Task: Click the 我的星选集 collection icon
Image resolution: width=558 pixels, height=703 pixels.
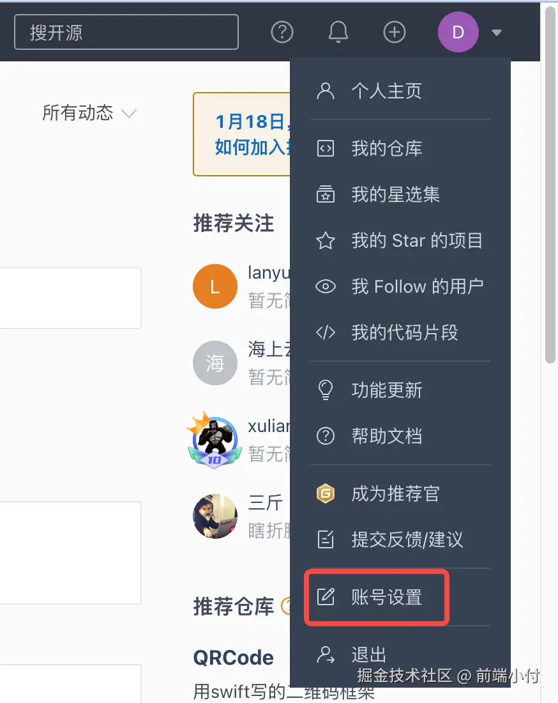Action: 326,194
